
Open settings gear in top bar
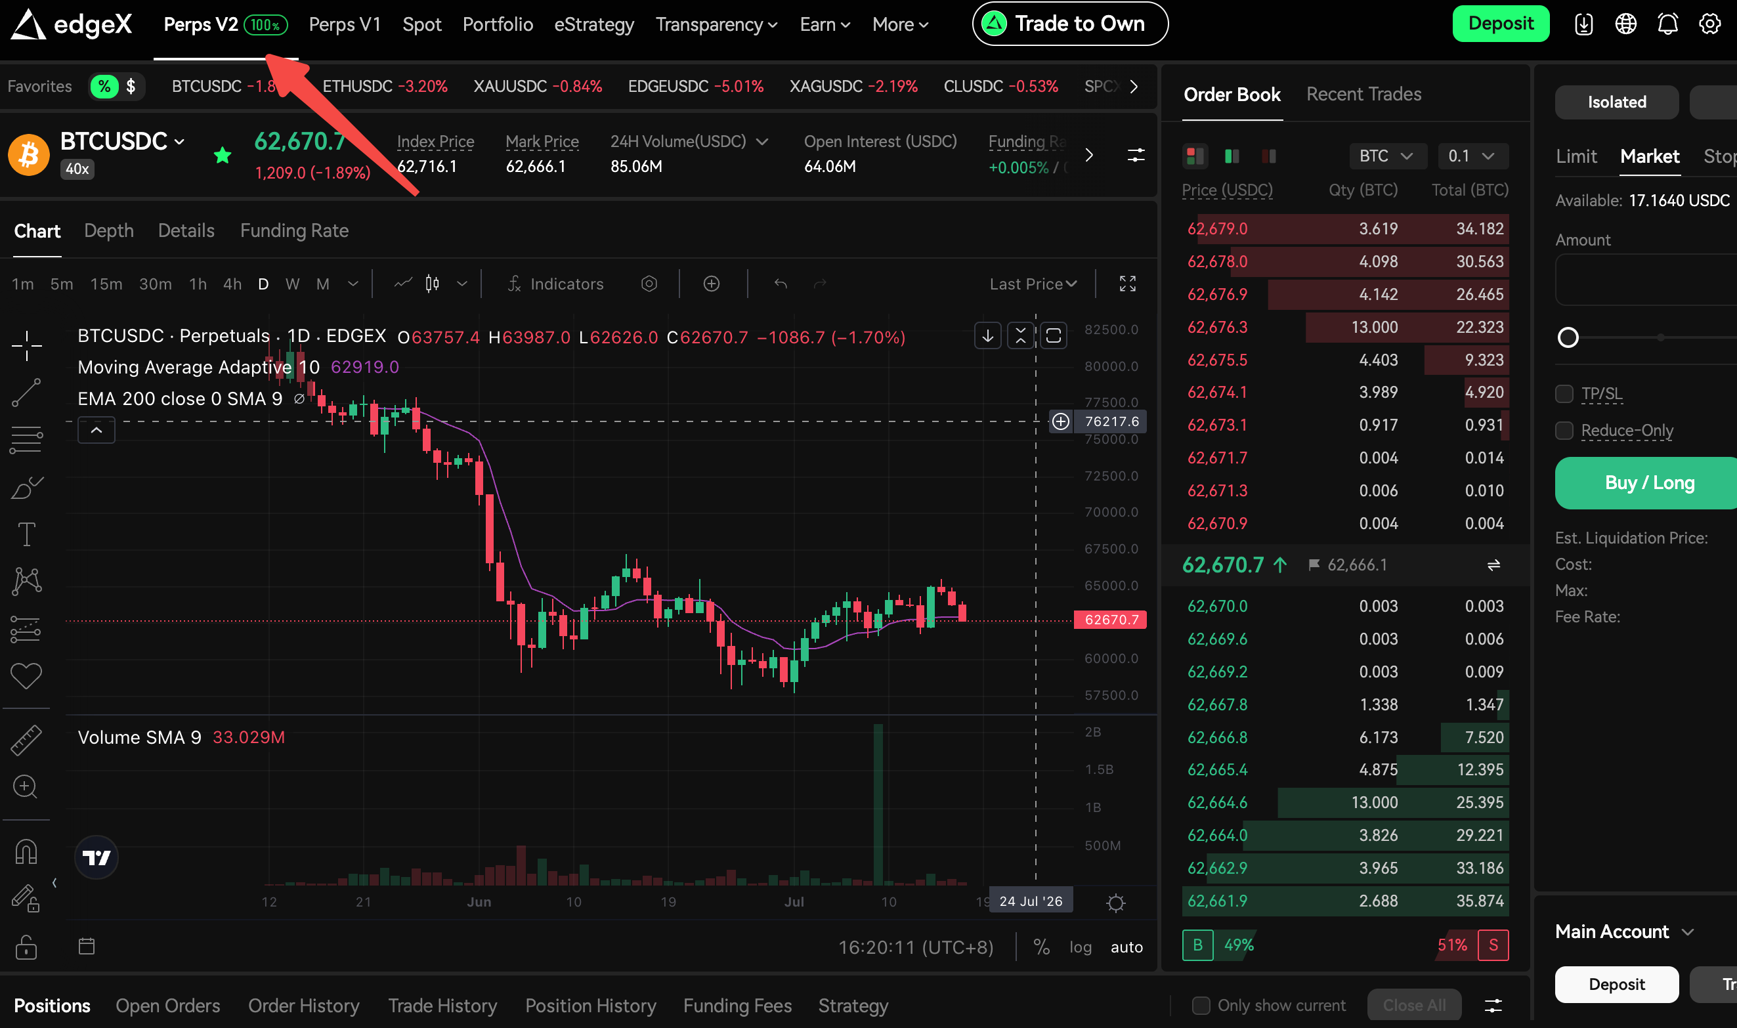(x=1709, y=24)
